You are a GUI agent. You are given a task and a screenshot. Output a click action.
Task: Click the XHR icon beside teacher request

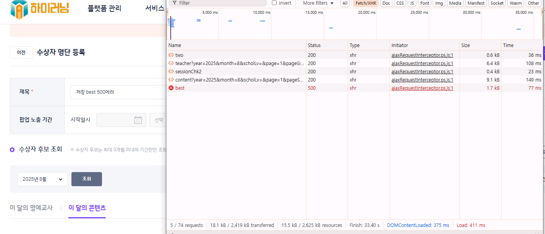(x=171, y=63)
